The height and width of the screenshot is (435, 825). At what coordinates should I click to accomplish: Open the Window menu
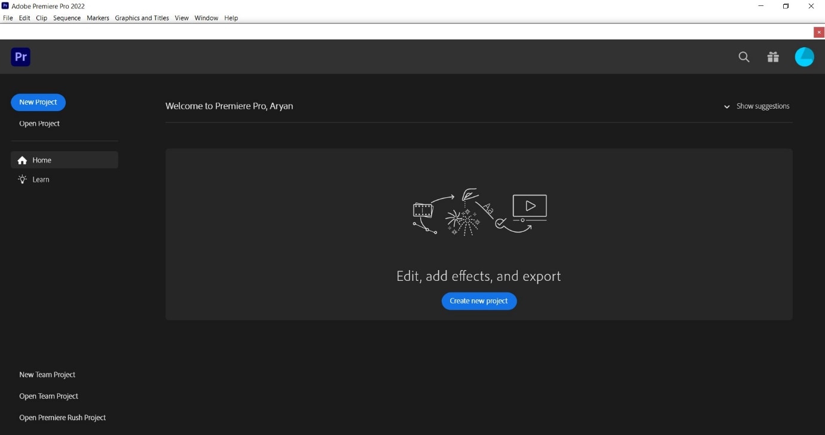click(x=206, y=18)
